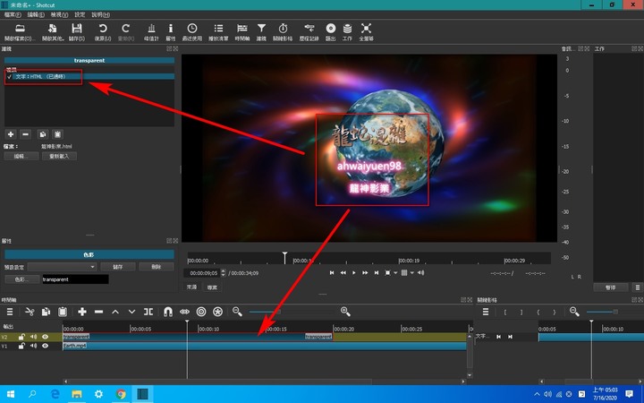
Task: Copy clip with the timeline copy icon
Action: [46, 312]
